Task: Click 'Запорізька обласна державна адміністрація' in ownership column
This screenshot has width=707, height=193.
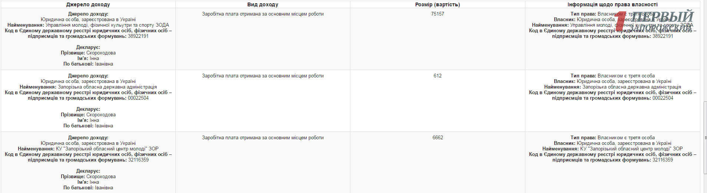Action: coord(631,87)
